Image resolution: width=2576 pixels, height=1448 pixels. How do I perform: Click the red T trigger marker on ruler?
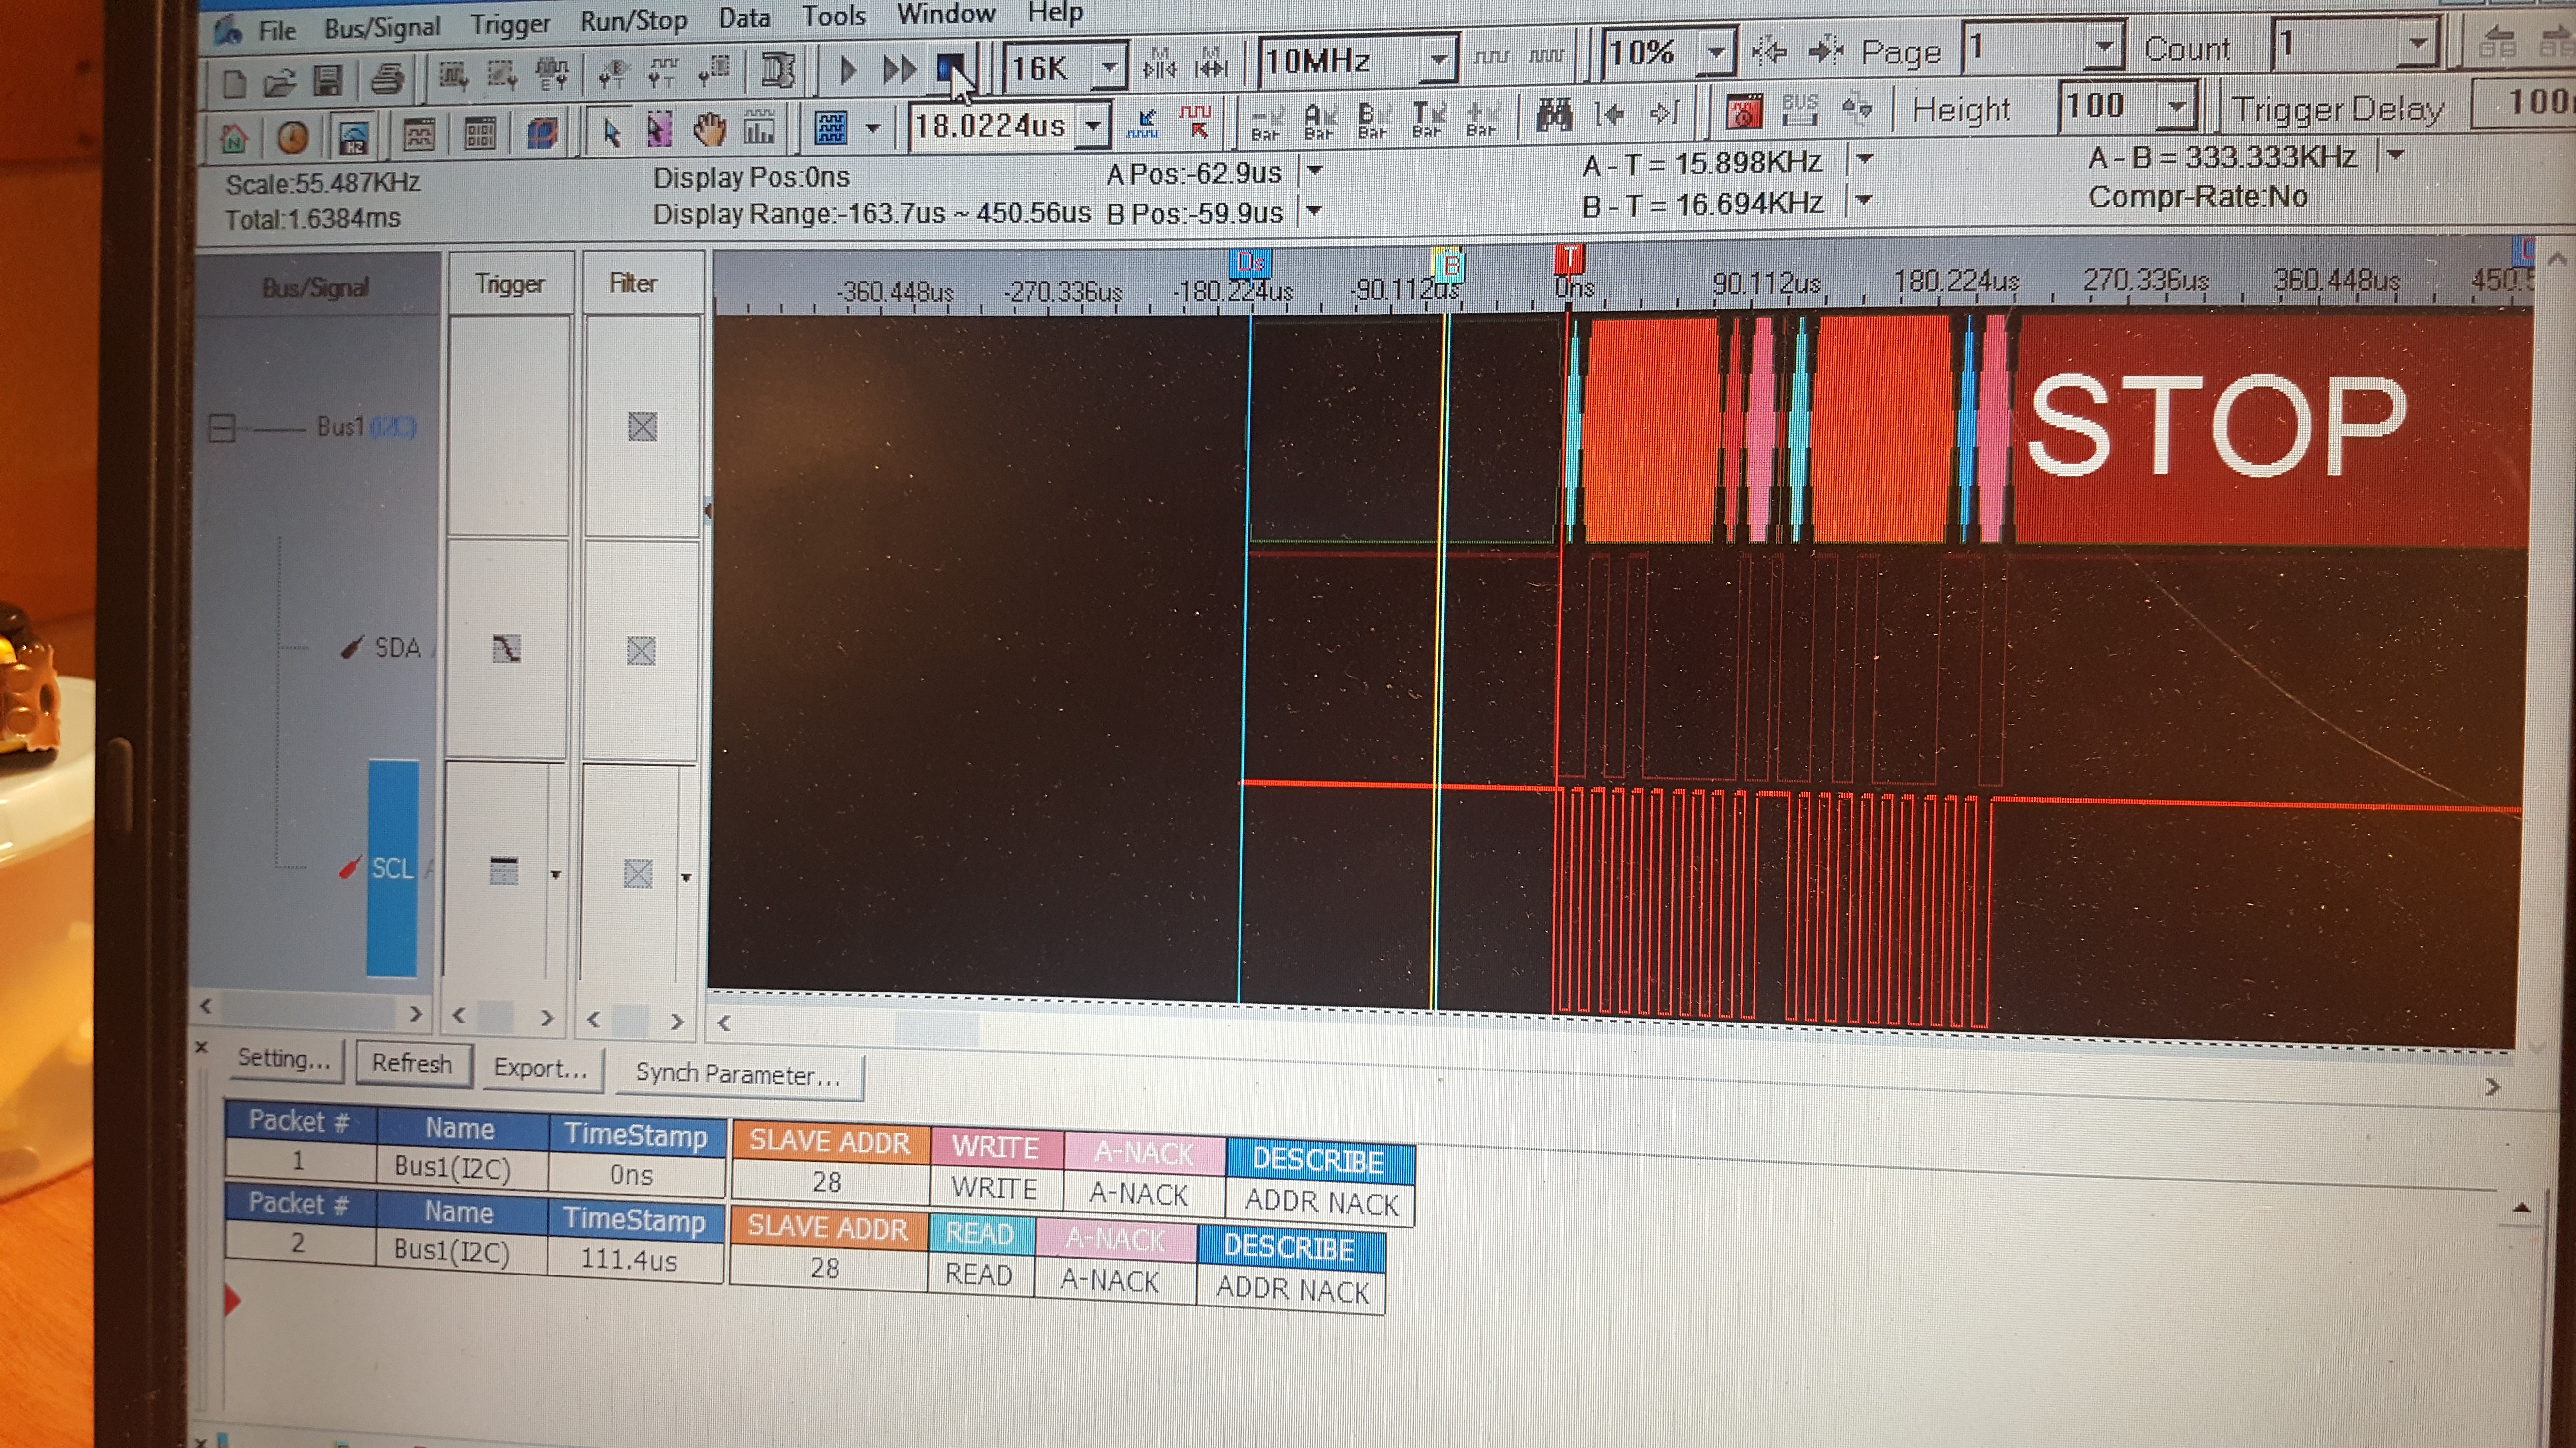[x=1569, y=259]
